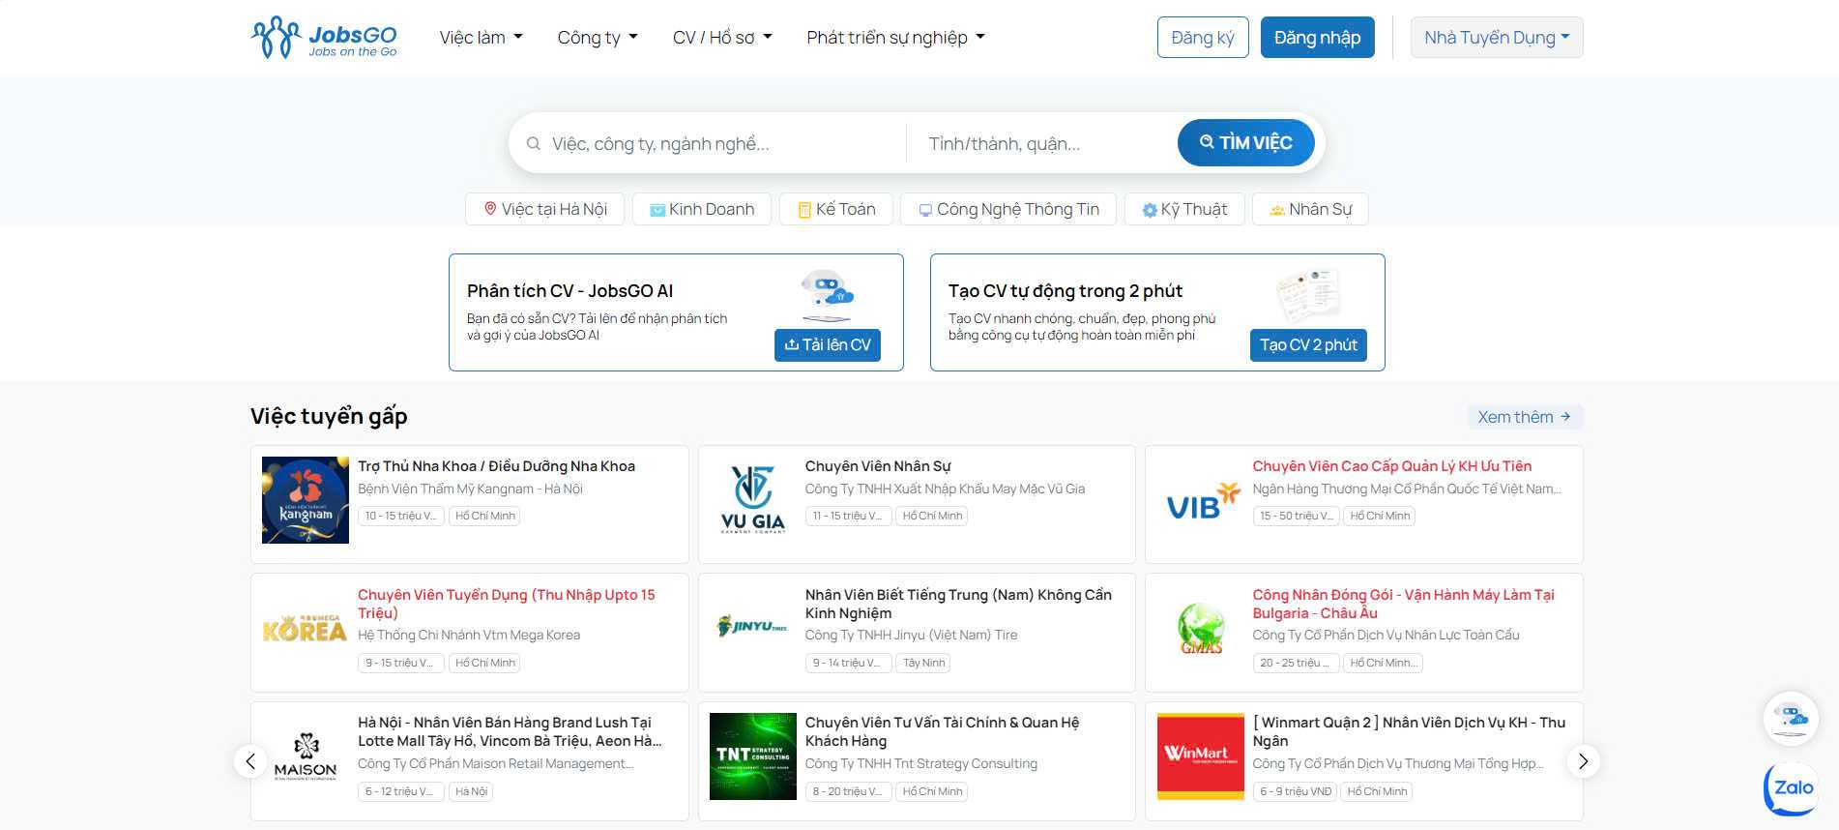
Task: Open Winmart Quận 2 Thu Ngân job
Action: coord(1409,731)
